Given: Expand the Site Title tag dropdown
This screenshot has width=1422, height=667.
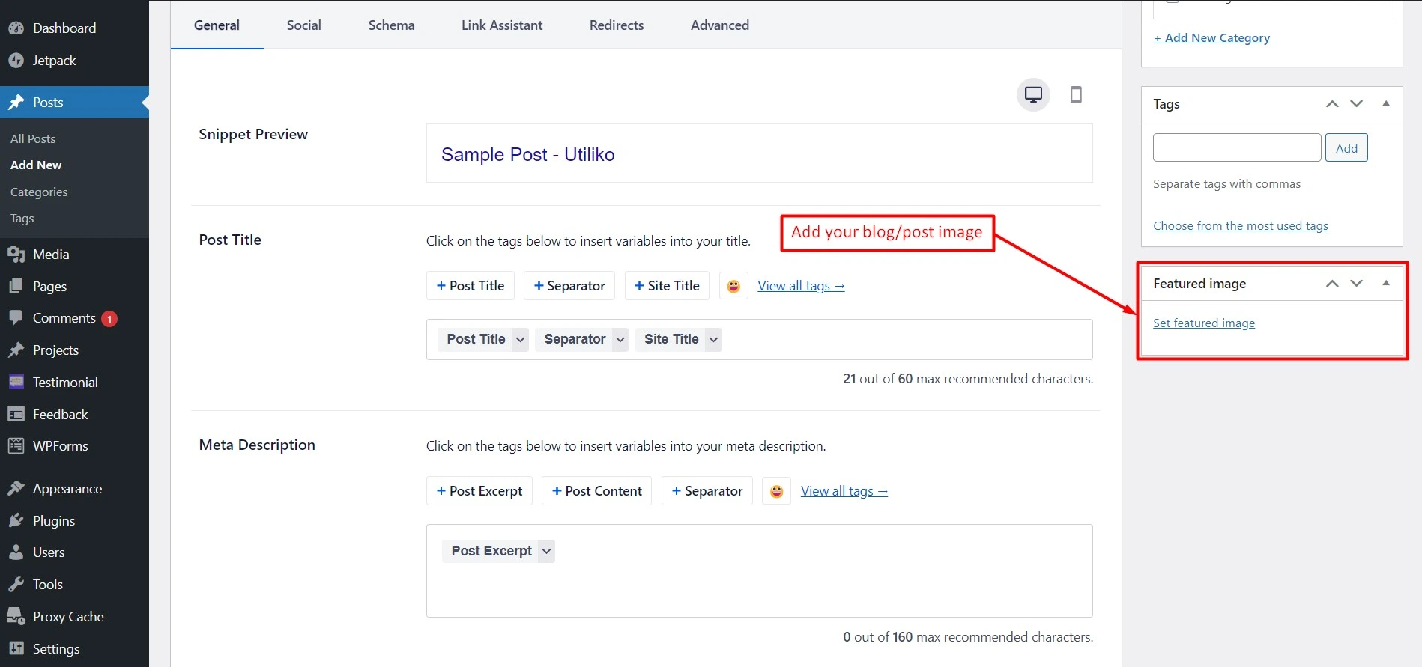Looking at the screenshot, I should coord(713,340).
